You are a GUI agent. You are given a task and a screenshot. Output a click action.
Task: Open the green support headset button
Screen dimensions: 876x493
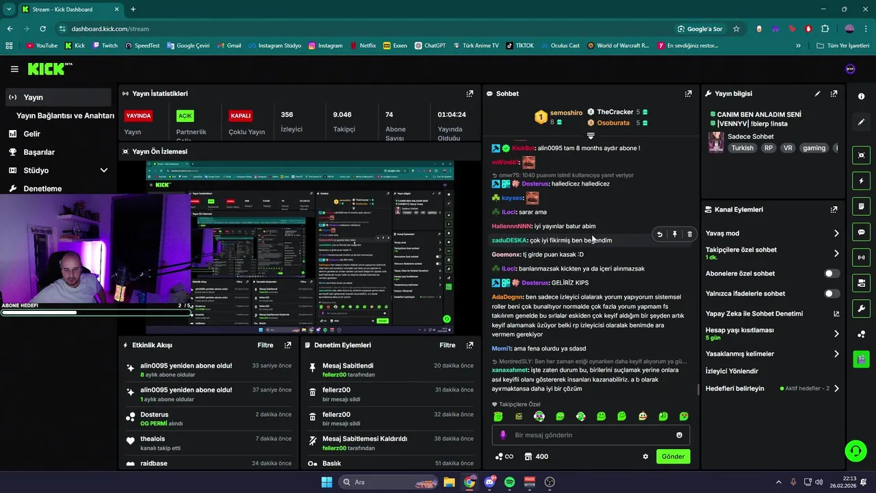click(x=855, y=450)
